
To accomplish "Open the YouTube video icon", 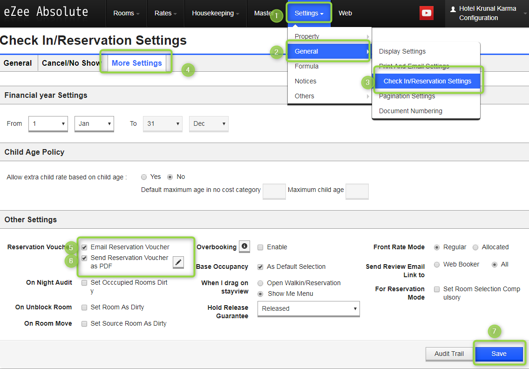I will 427,13.
